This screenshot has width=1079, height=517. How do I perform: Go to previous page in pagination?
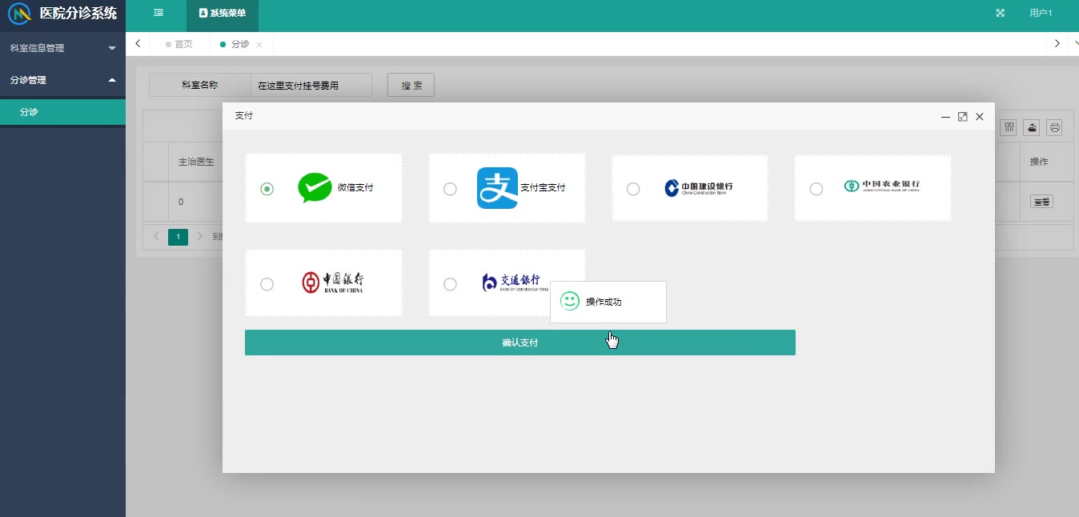coord(157,237)
